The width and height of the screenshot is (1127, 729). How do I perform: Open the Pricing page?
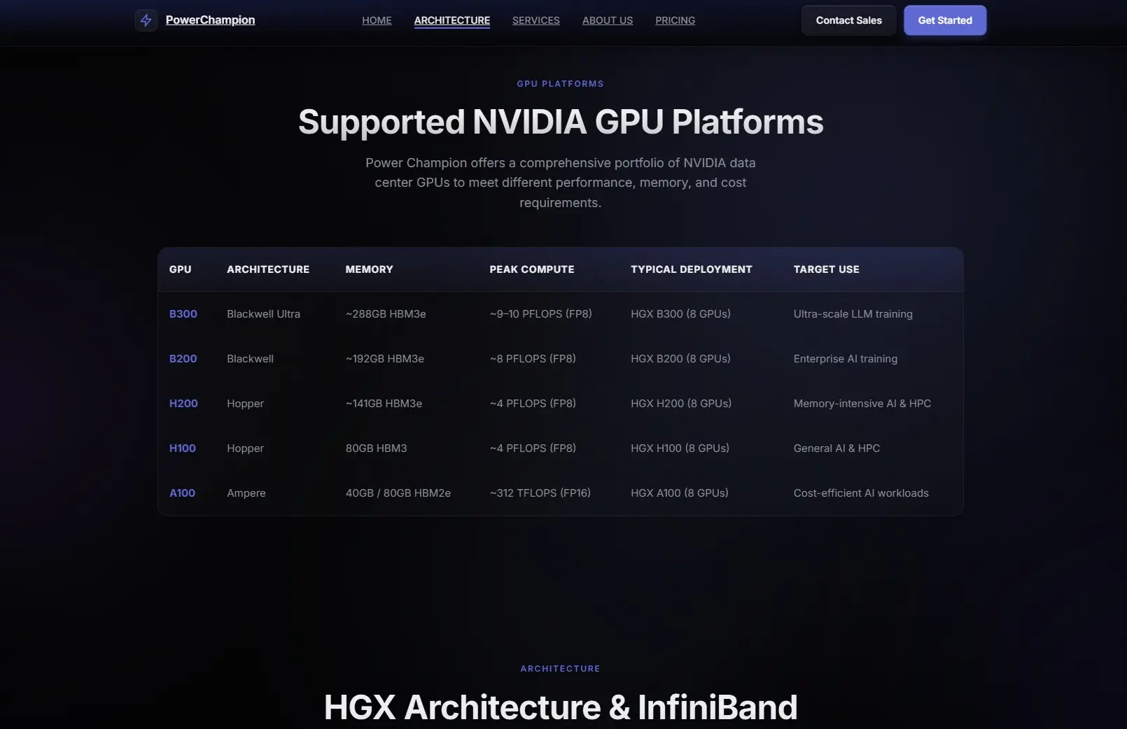pos(675,20)
